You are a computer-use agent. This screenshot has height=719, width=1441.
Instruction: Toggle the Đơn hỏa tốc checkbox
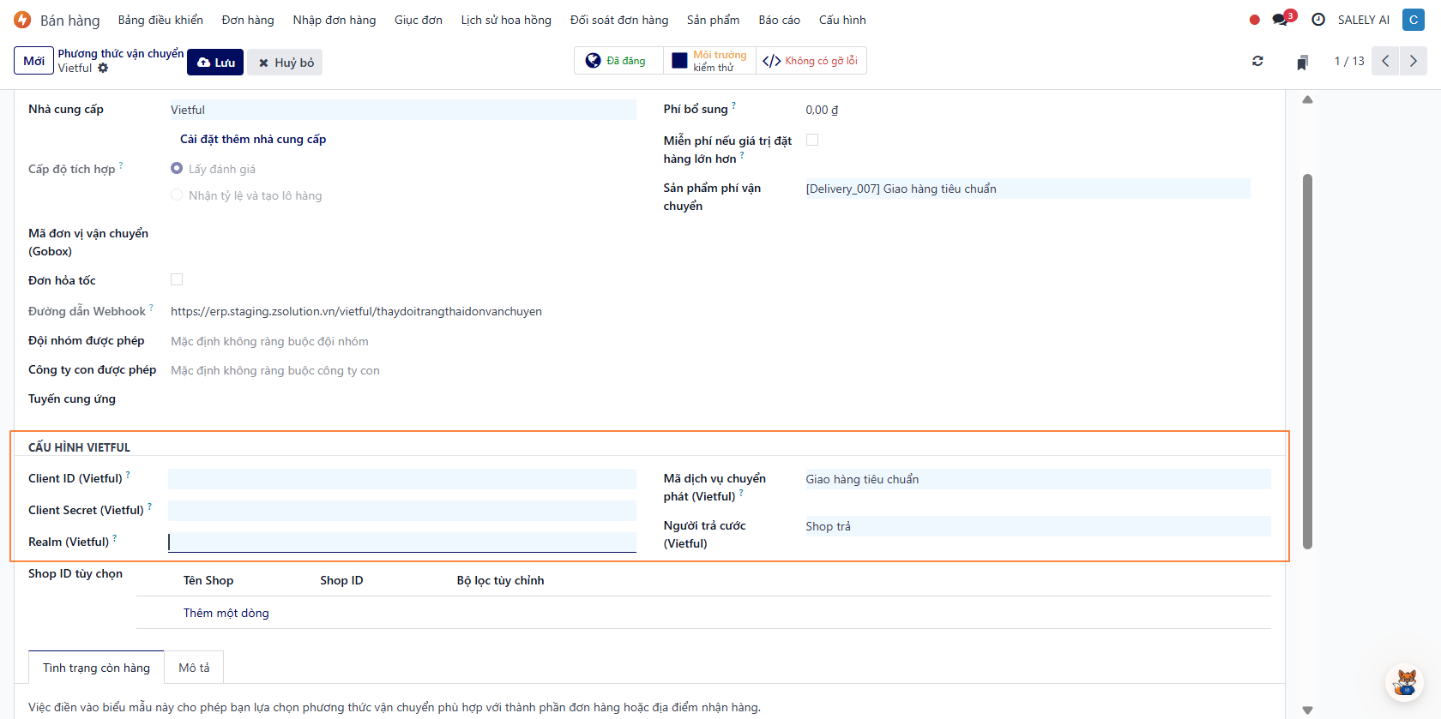tap(177, 279)
